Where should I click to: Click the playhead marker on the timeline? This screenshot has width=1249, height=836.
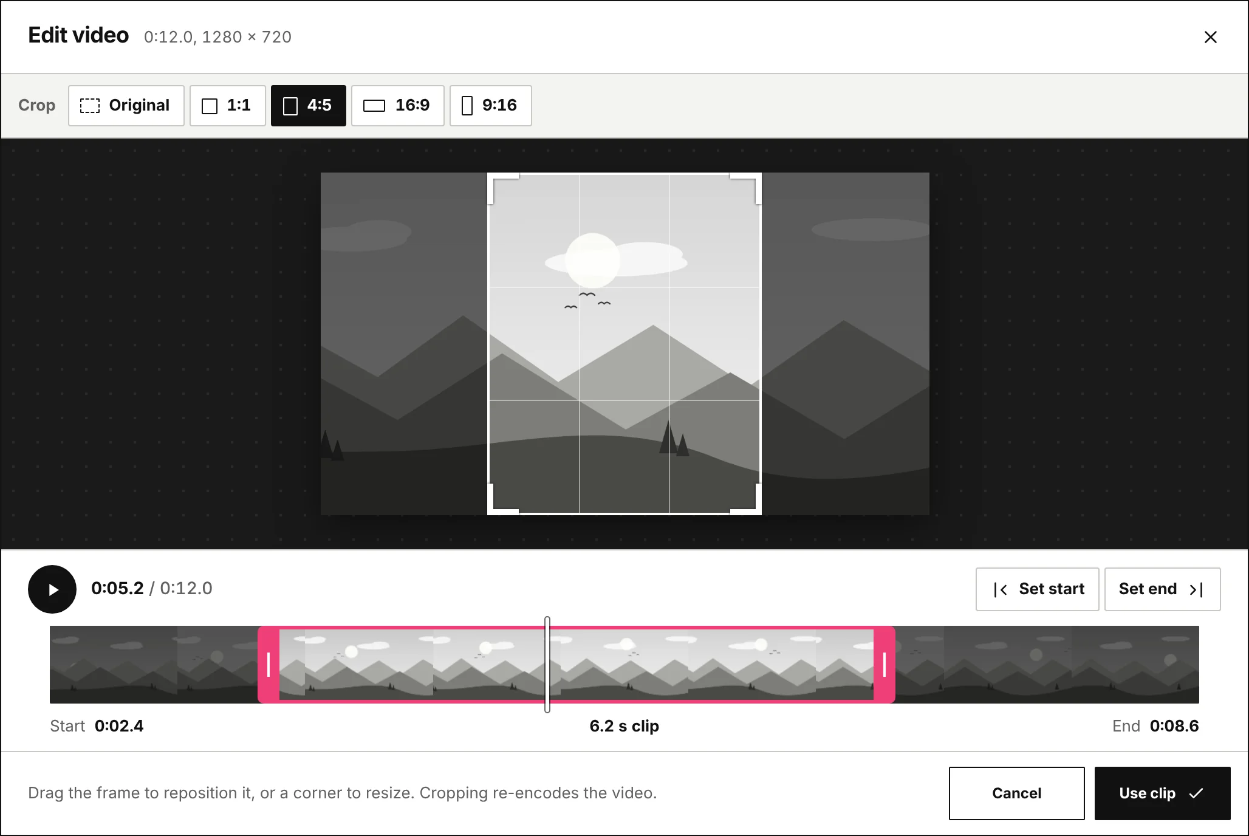(547, 665)
